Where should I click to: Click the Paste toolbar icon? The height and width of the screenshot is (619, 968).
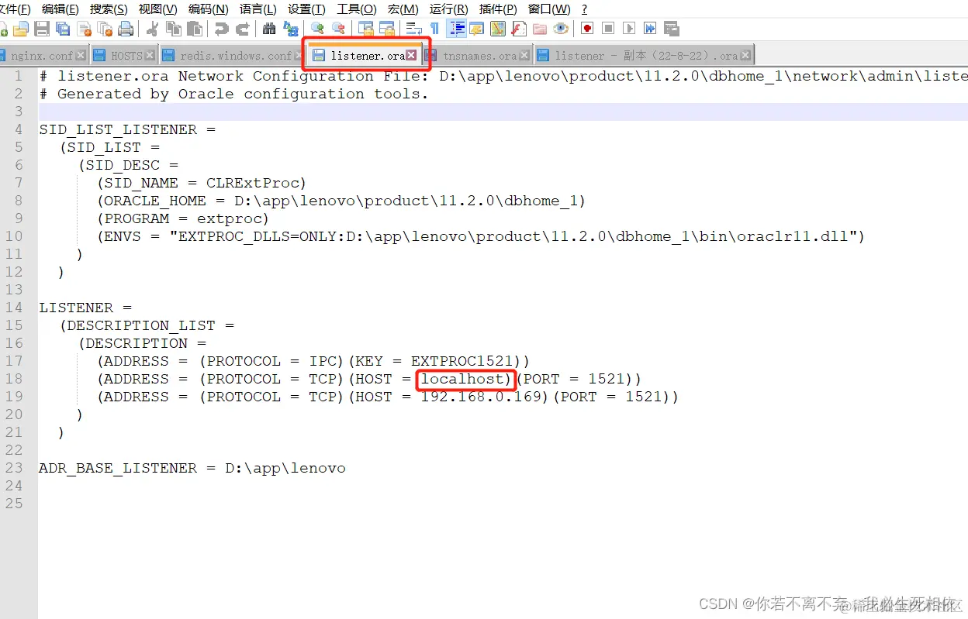tap(195, 29)
